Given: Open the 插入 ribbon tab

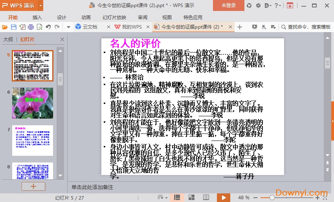Looking at the screenshot, I should 37,17.
